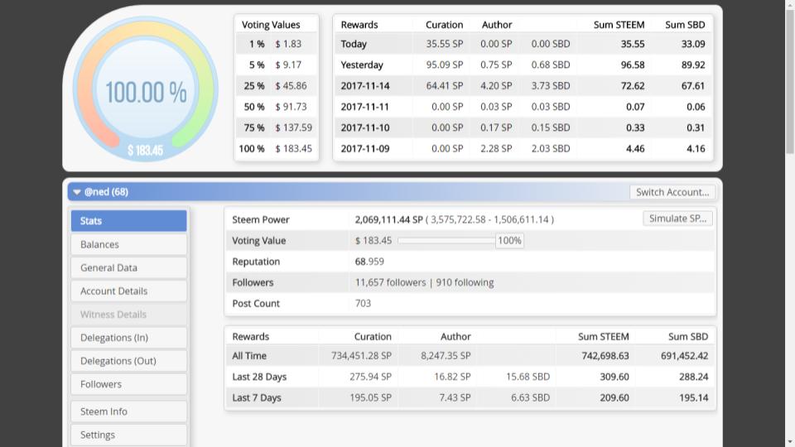Click the 11,657 followers count text

tap(390, 282)
